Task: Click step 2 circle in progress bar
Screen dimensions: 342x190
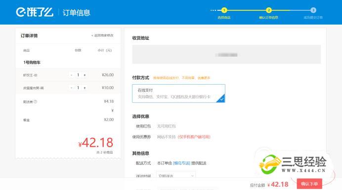Action: pyautogui.click(x=268, y=10)
